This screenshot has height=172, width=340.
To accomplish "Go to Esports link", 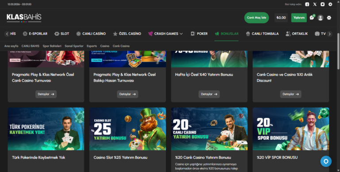I will (x=92, y=46).
